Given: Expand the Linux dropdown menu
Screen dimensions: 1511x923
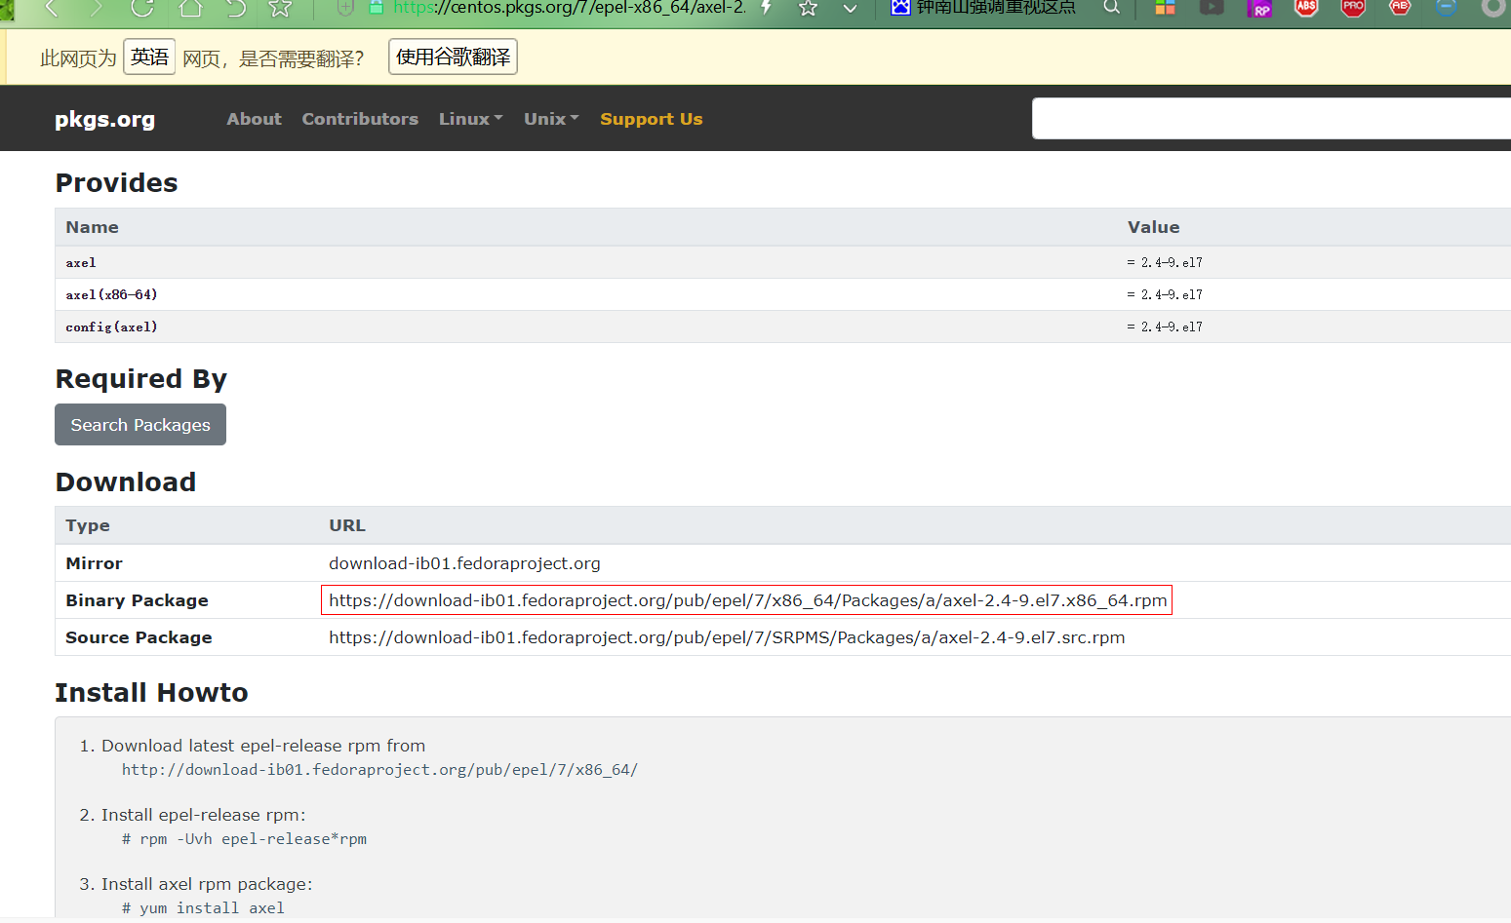Looking at the screenshot, I should click(x=471, y=119).
